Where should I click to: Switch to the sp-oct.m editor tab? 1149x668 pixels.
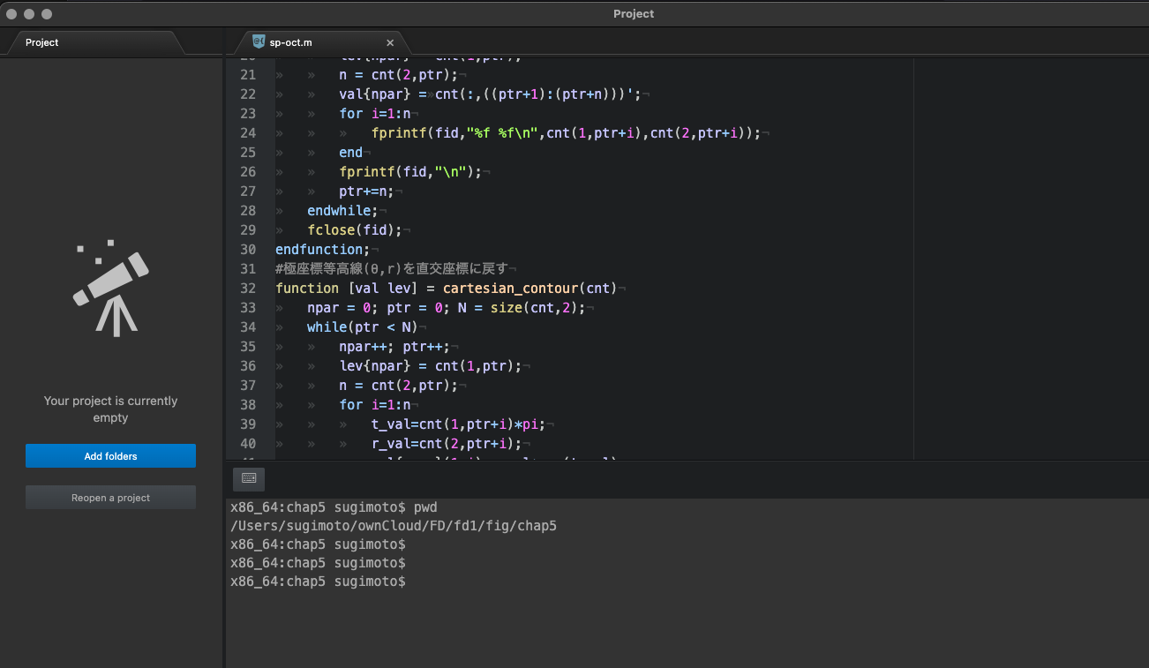tap(318, 42)
